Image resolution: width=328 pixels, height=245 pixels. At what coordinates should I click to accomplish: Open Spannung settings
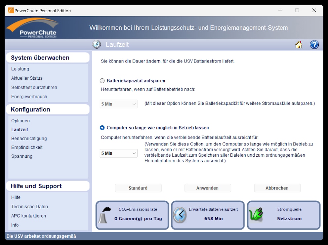(22, 156)
